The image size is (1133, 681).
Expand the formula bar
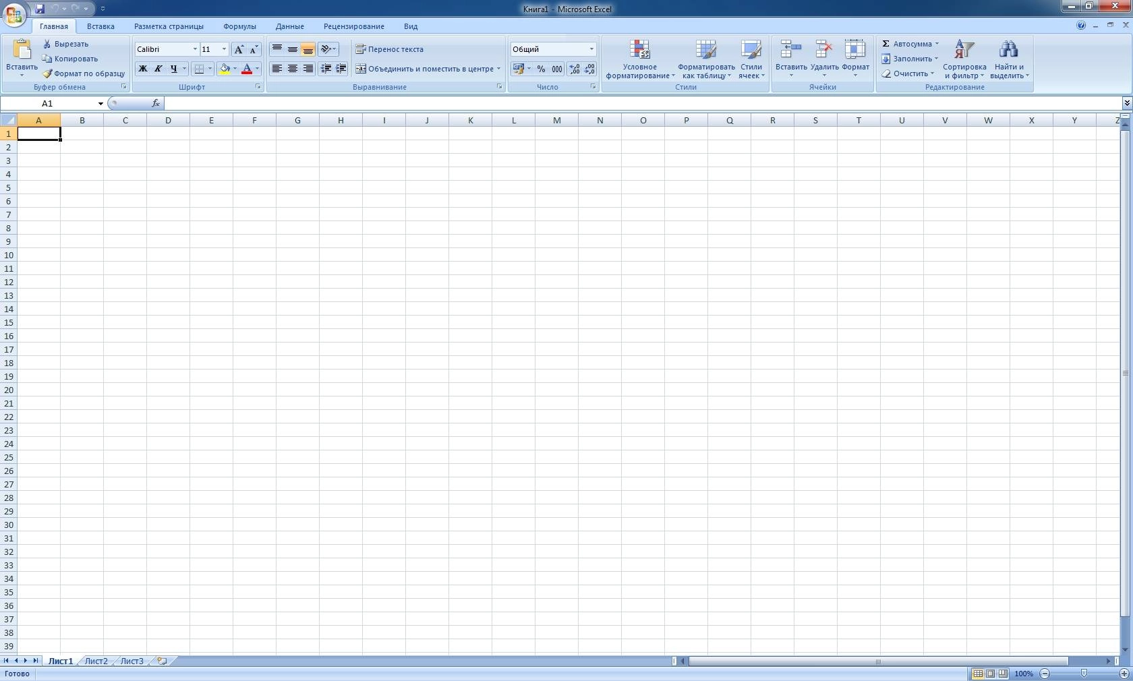[1127, 103]
